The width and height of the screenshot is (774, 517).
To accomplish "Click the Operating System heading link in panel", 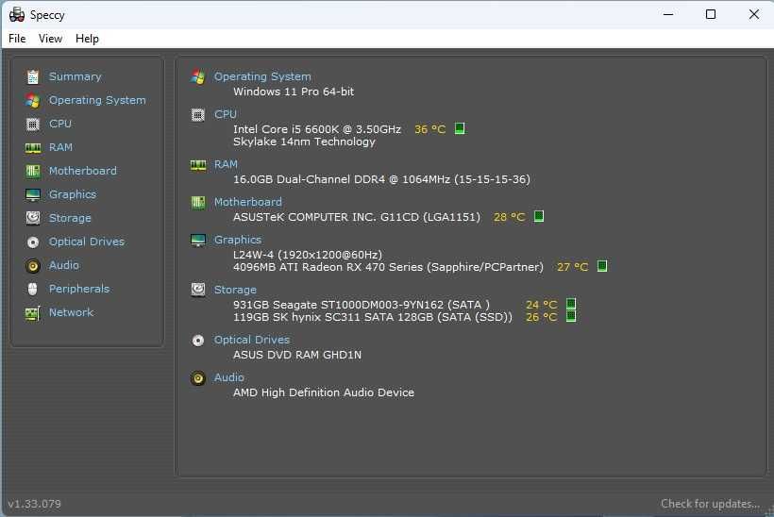I will (x=262, y=76).
